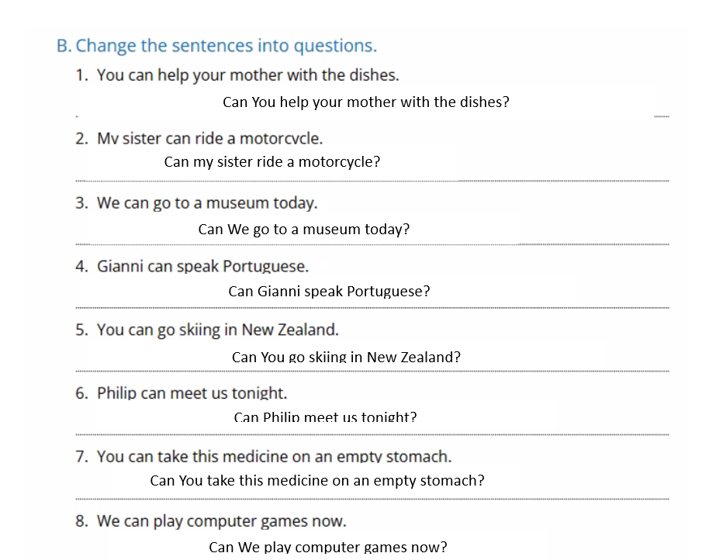Click sentence 3 'We can go to a museum today'
This screenshot has width=716, height=560.
click(x=207, y=203)
